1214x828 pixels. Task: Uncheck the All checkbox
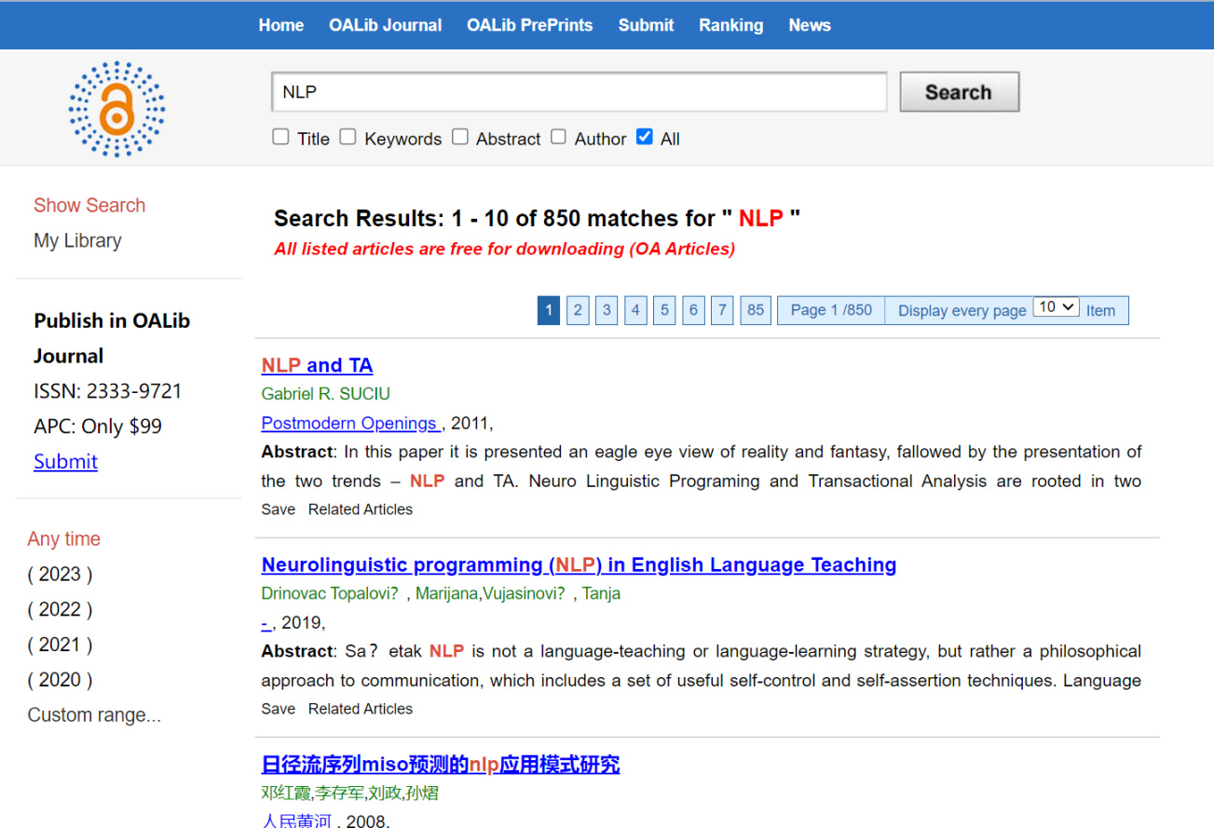coord(644,137)
